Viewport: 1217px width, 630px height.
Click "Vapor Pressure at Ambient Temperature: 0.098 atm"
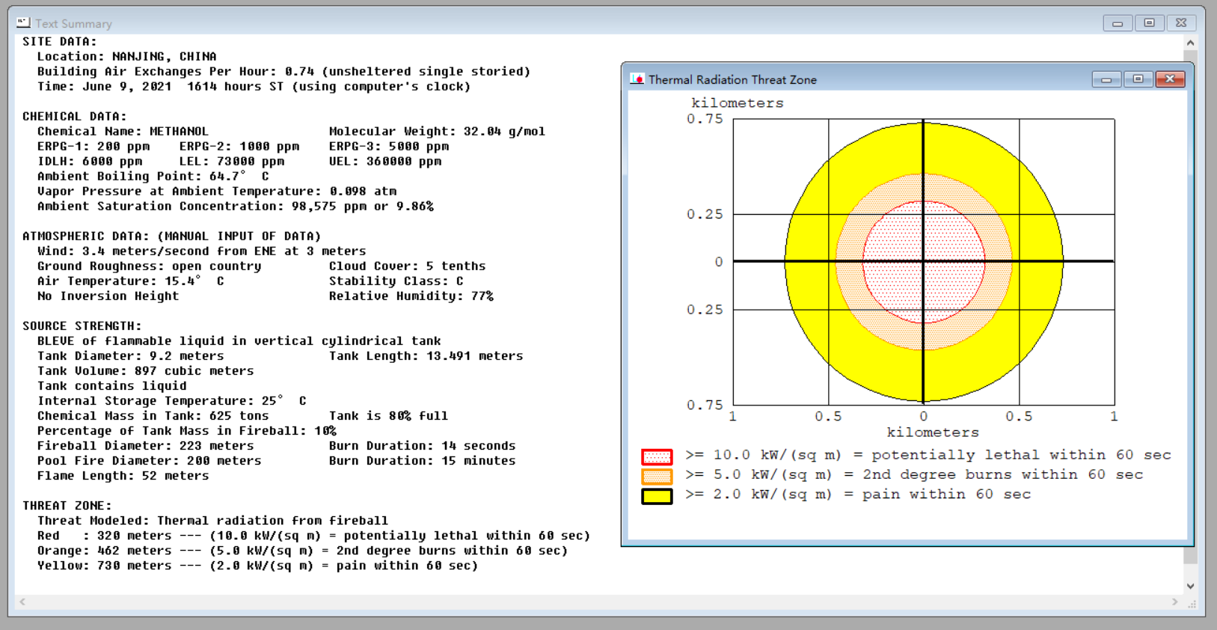tap(217, 192)
